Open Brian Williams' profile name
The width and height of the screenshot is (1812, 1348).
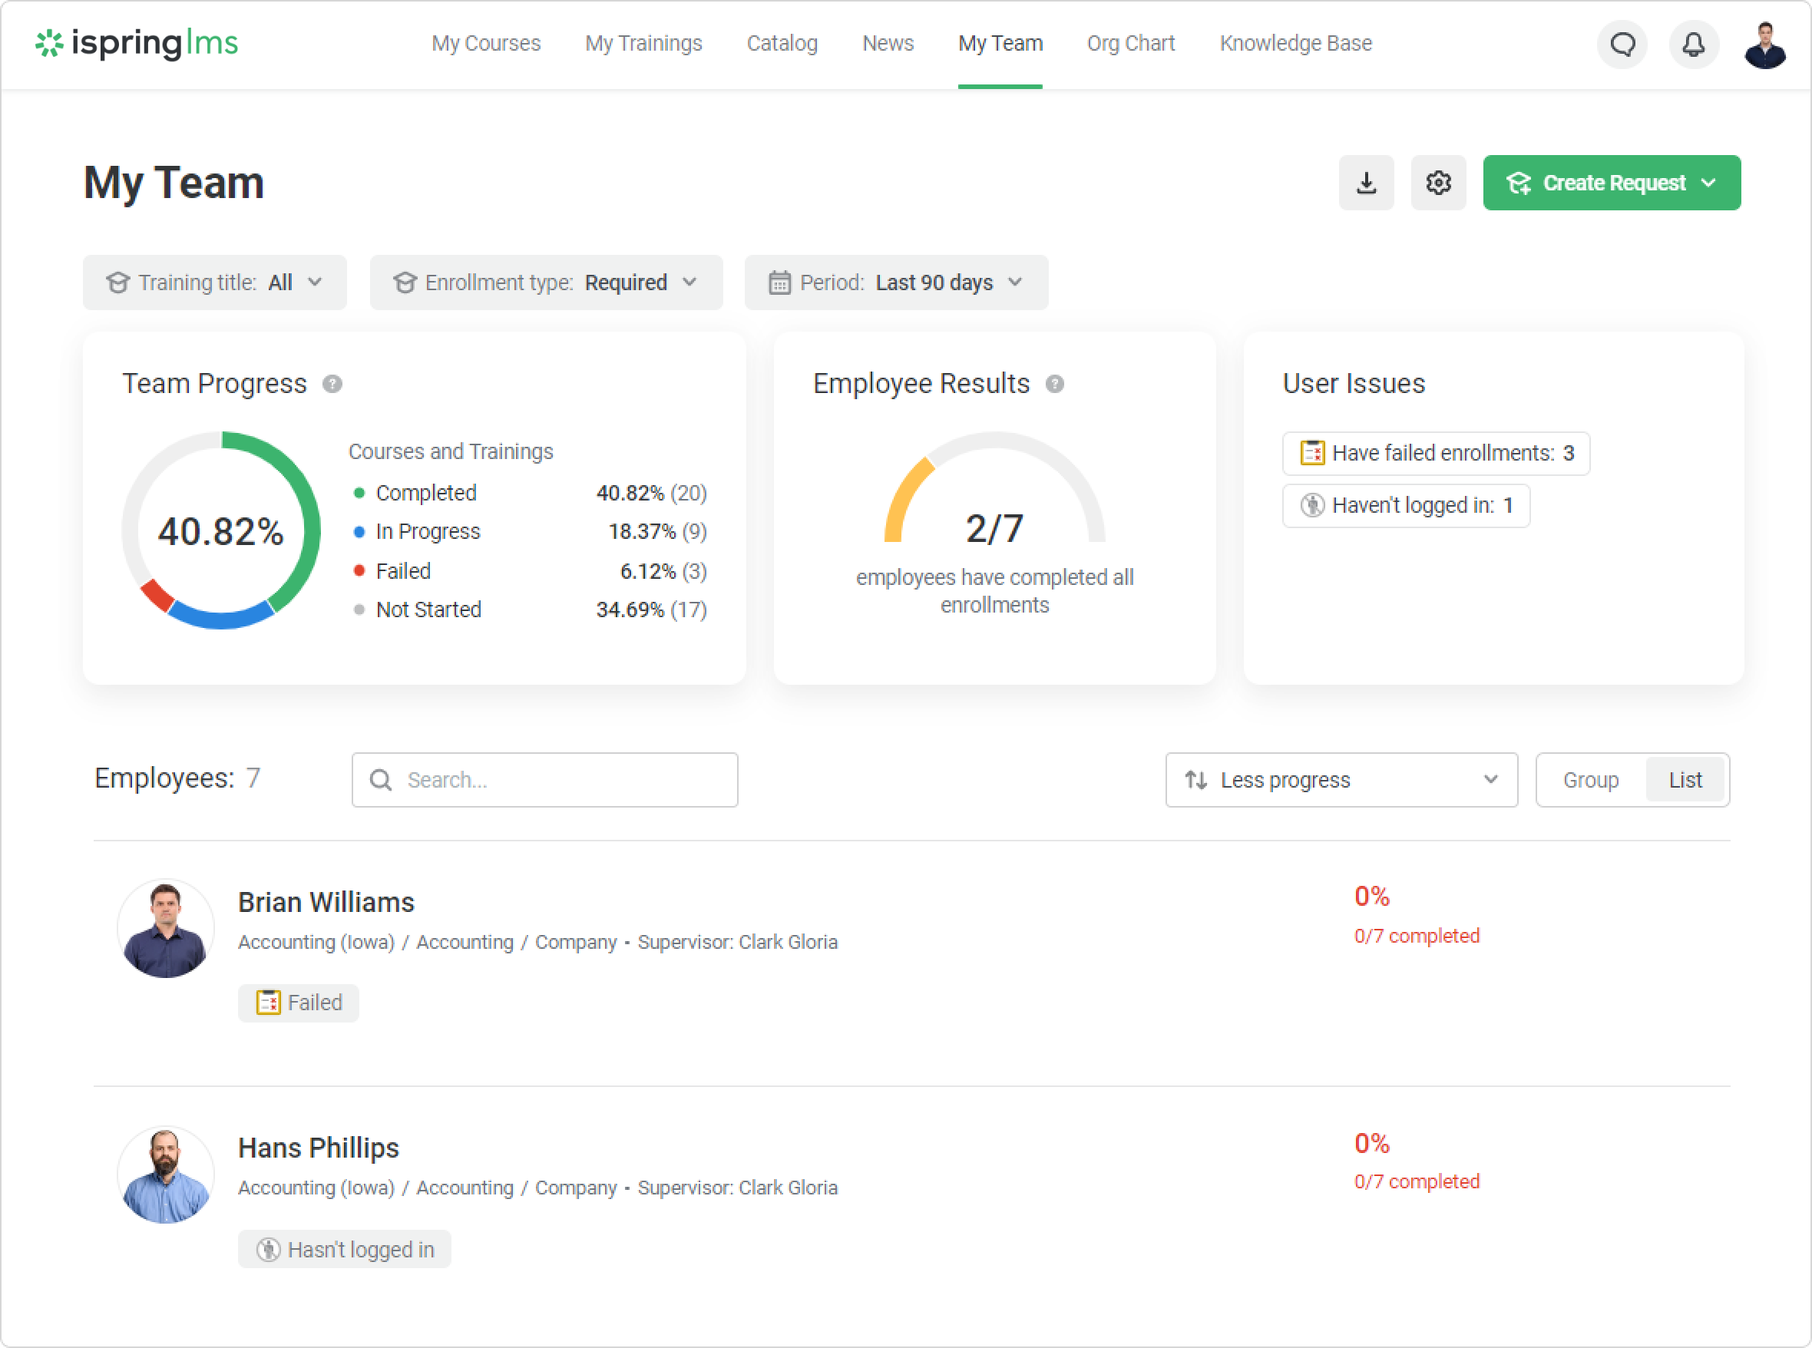[326, 903]
